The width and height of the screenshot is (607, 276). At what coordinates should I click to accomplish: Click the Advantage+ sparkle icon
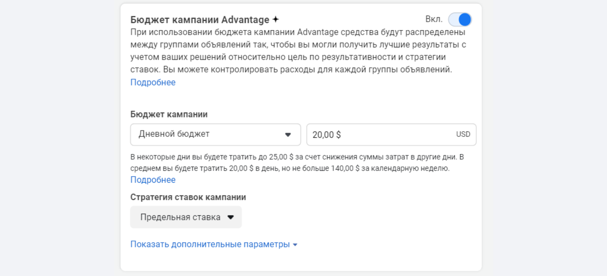click(x=276, y=19)
